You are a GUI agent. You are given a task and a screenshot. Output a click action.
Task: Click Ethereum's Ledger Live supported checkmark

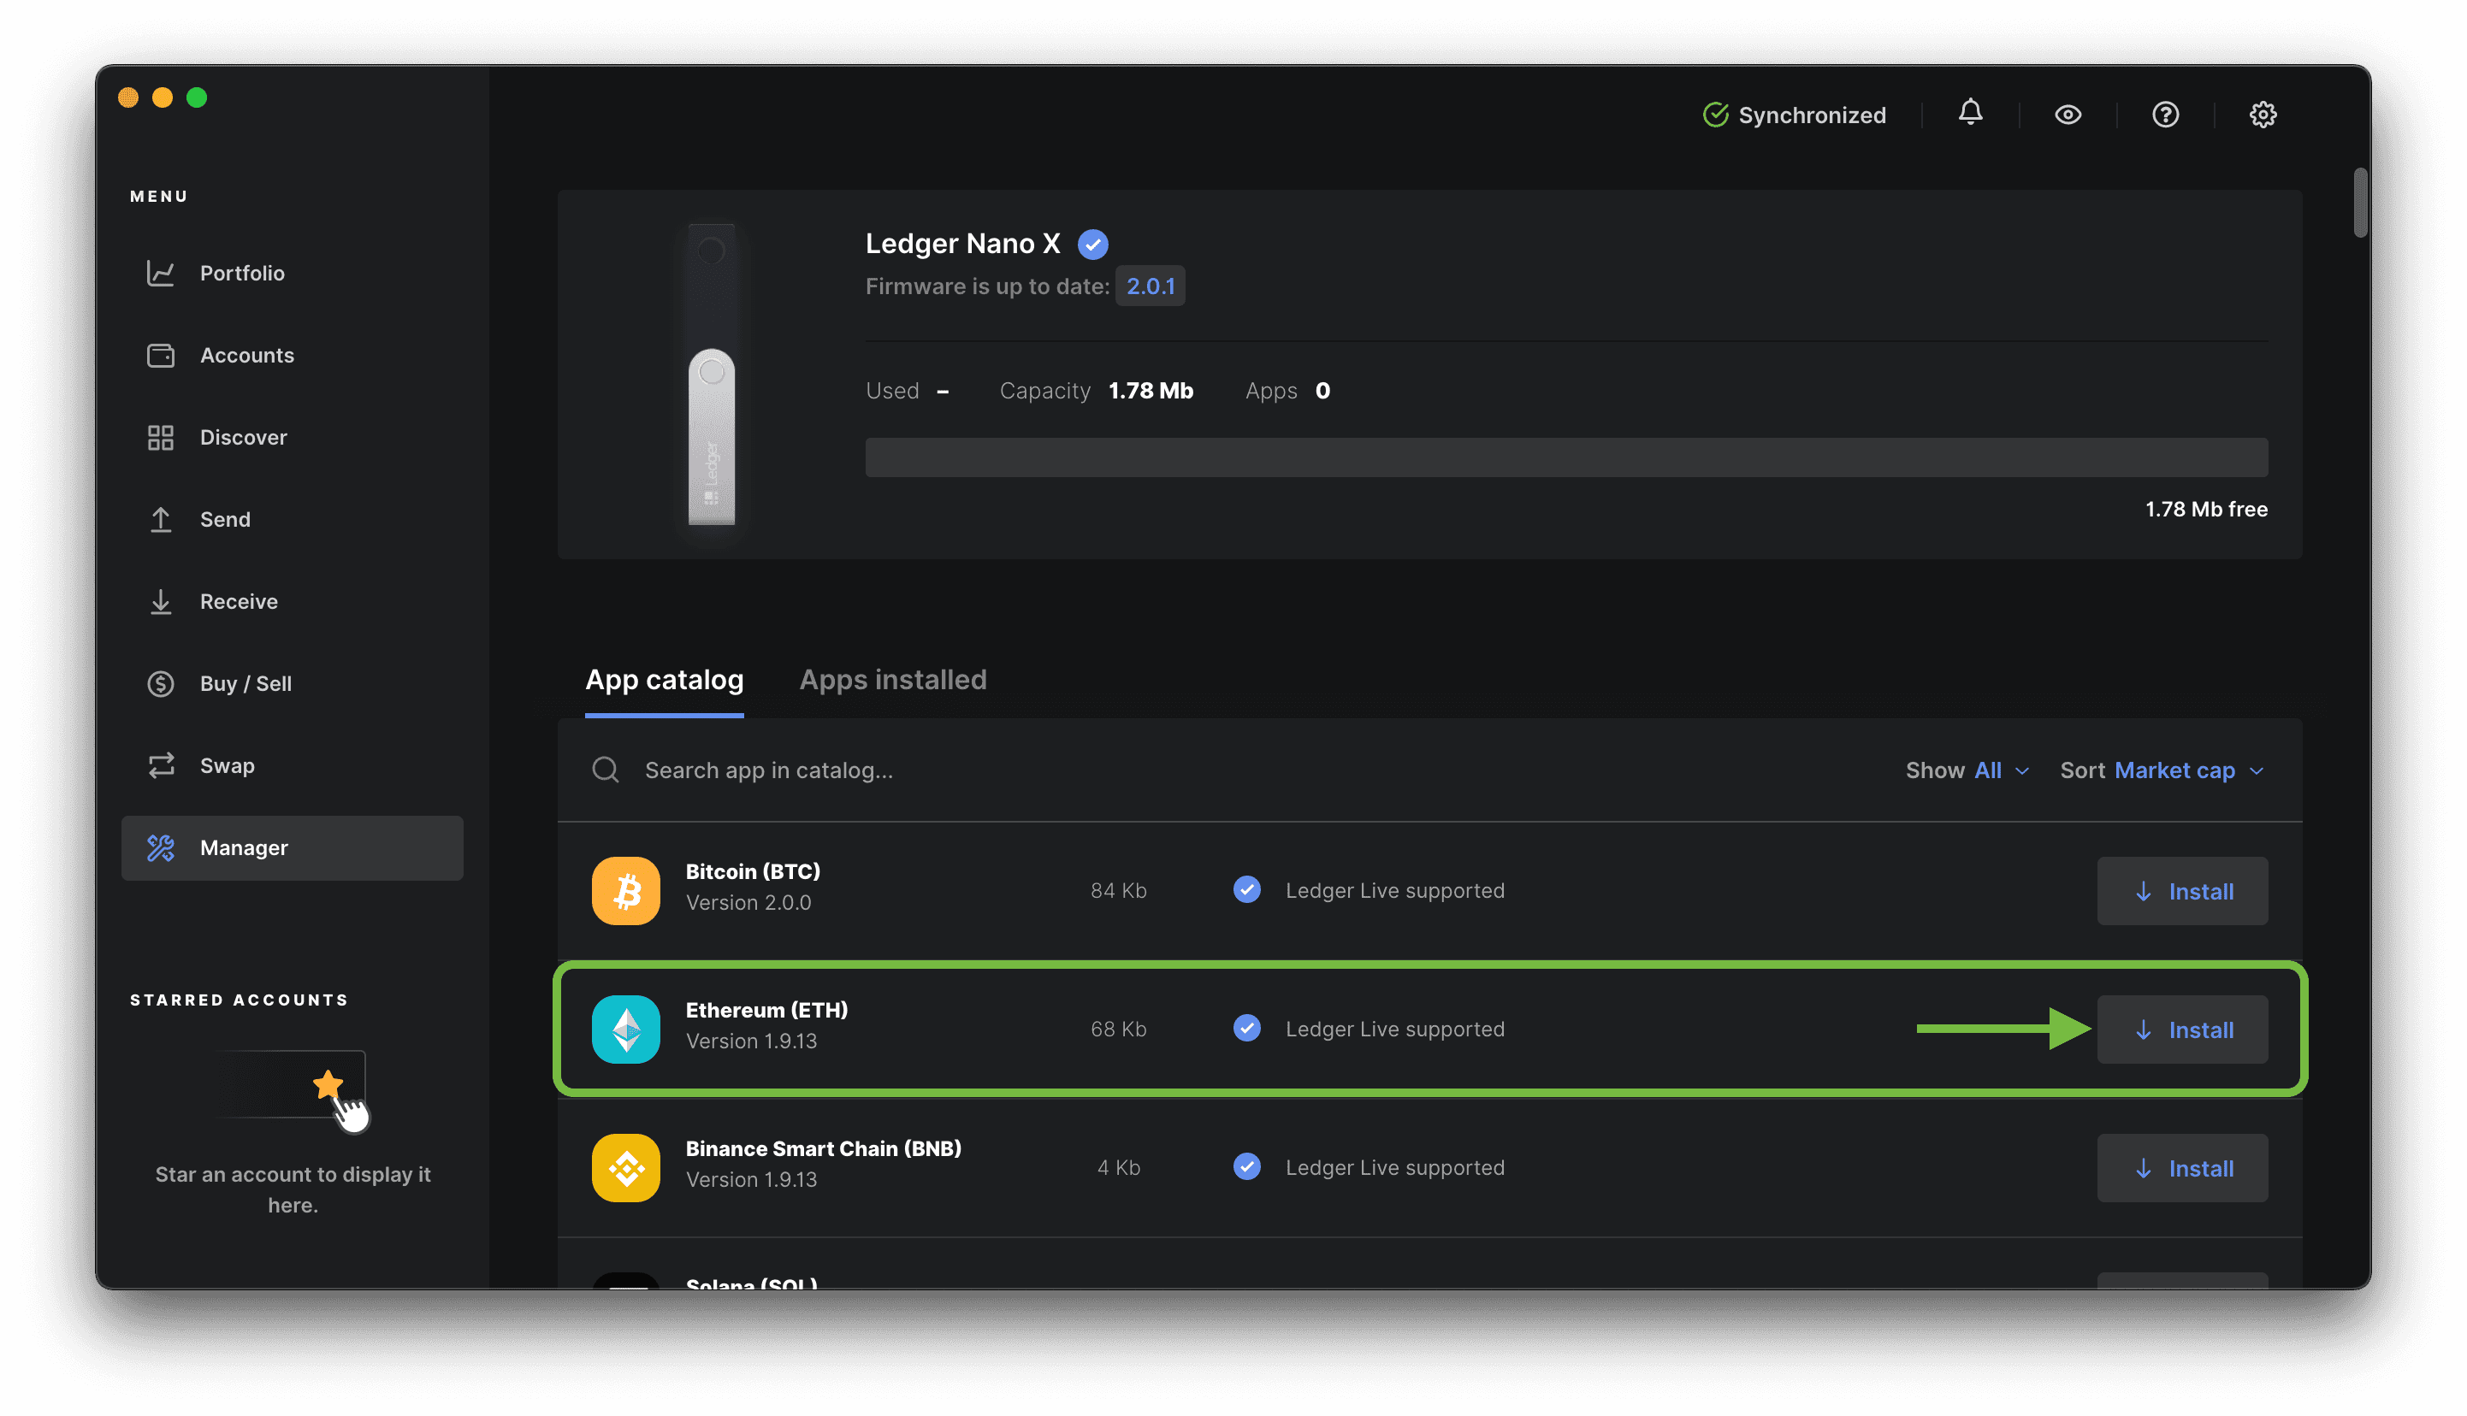(1246, 1028)
